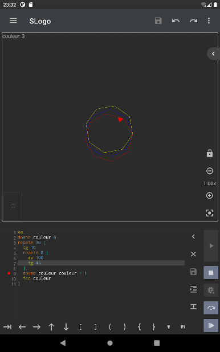The image size is (220, 352).
Task: Click the 1.00x zoom level label
Action: point(209,183)
